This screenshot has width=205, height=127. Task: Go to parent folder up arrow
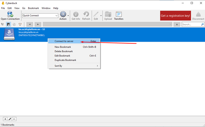(177, 24)
